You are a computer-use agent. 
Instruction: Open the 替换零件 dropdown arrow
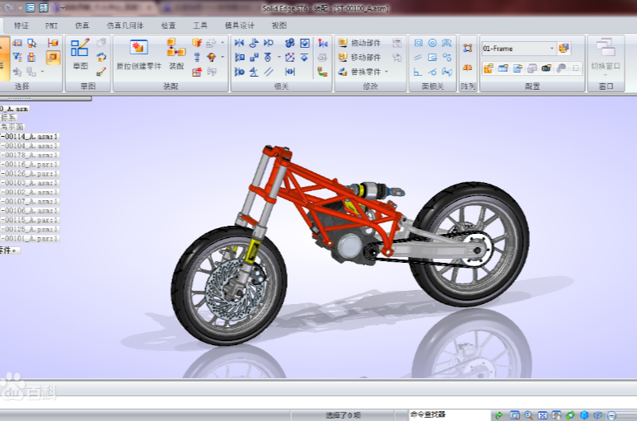click(x=386, y=72)
